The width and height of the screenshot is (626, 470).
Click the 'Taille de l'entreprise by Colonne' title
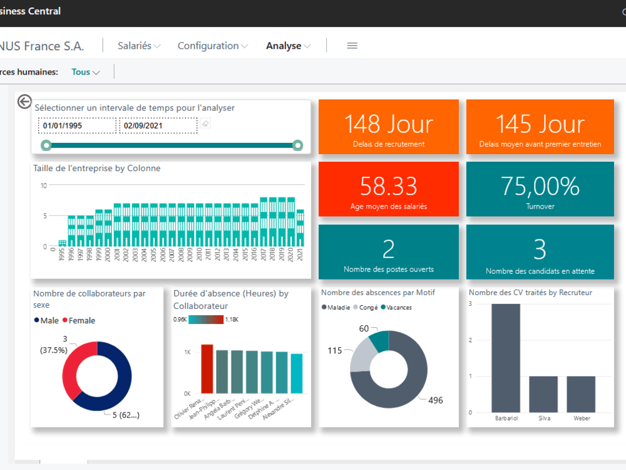click(96, 168)
